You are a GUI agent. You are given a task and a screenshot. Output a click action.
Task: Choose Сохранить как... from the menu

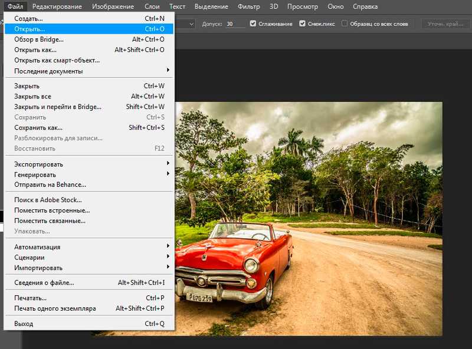(89, 127)
